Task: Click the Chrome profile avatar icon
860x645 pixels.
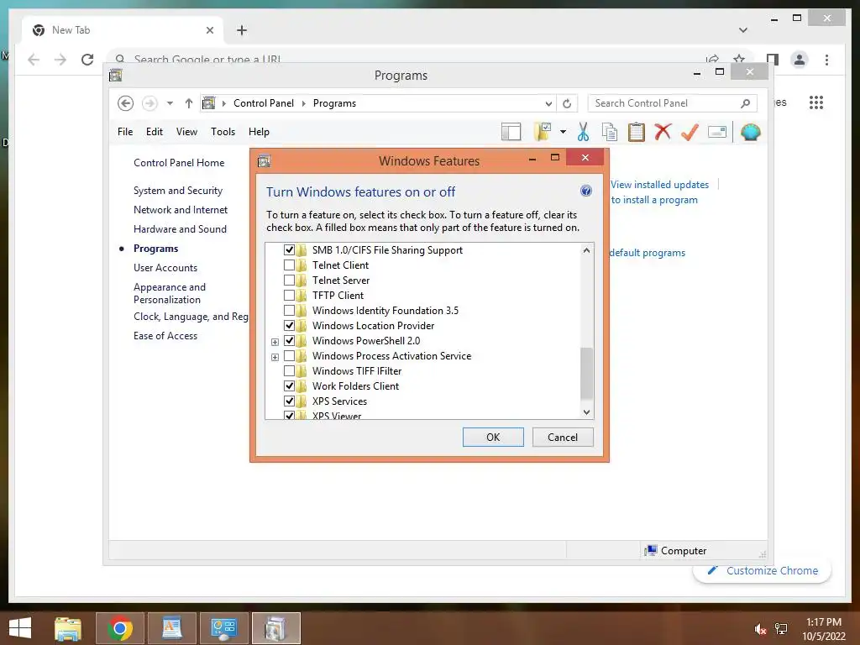Action: [800, 60]
